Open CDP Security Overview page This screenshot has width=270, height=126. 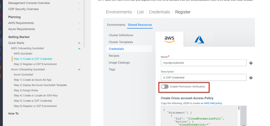click(x=24, y=9)
